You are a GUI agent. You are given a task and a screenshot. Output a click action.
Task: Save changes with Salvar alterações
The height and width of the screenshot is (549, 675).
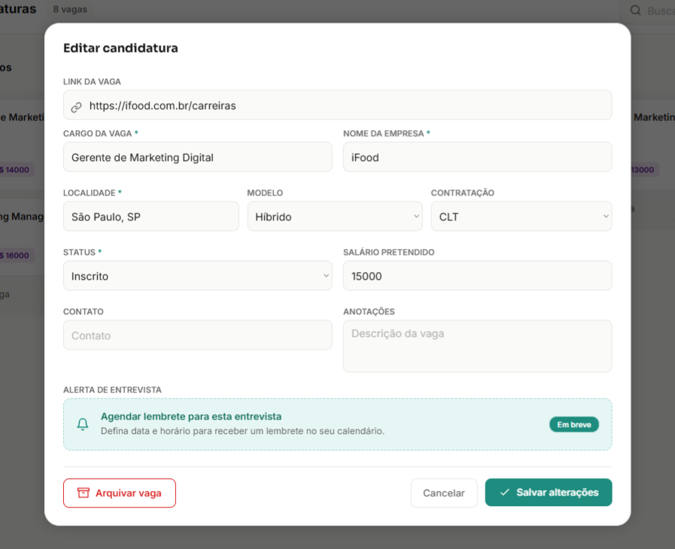[549, 493]
